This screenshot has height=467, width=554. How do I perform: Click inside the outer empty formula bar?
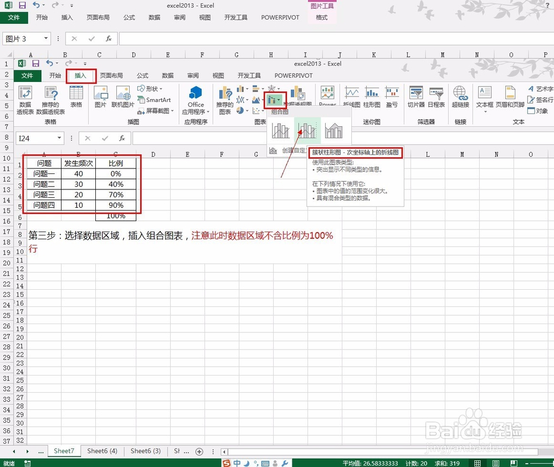(336, 39)
